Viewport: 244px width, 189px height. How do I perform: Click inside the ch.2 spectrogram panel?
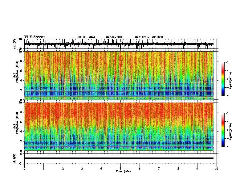(119, 127)
